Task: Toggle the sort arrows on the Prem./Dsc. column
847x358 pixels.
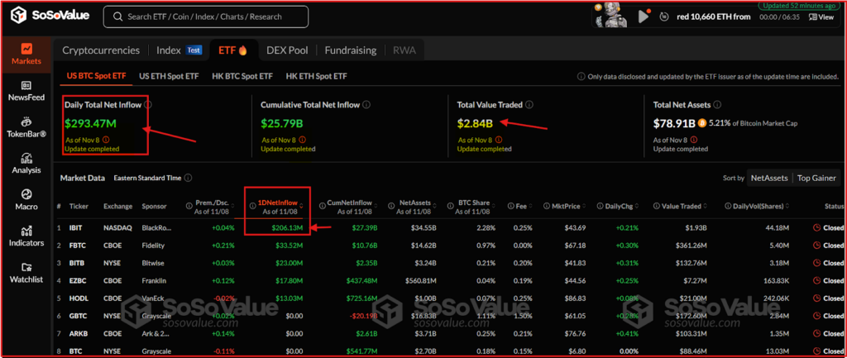Action: pos(234,207)
